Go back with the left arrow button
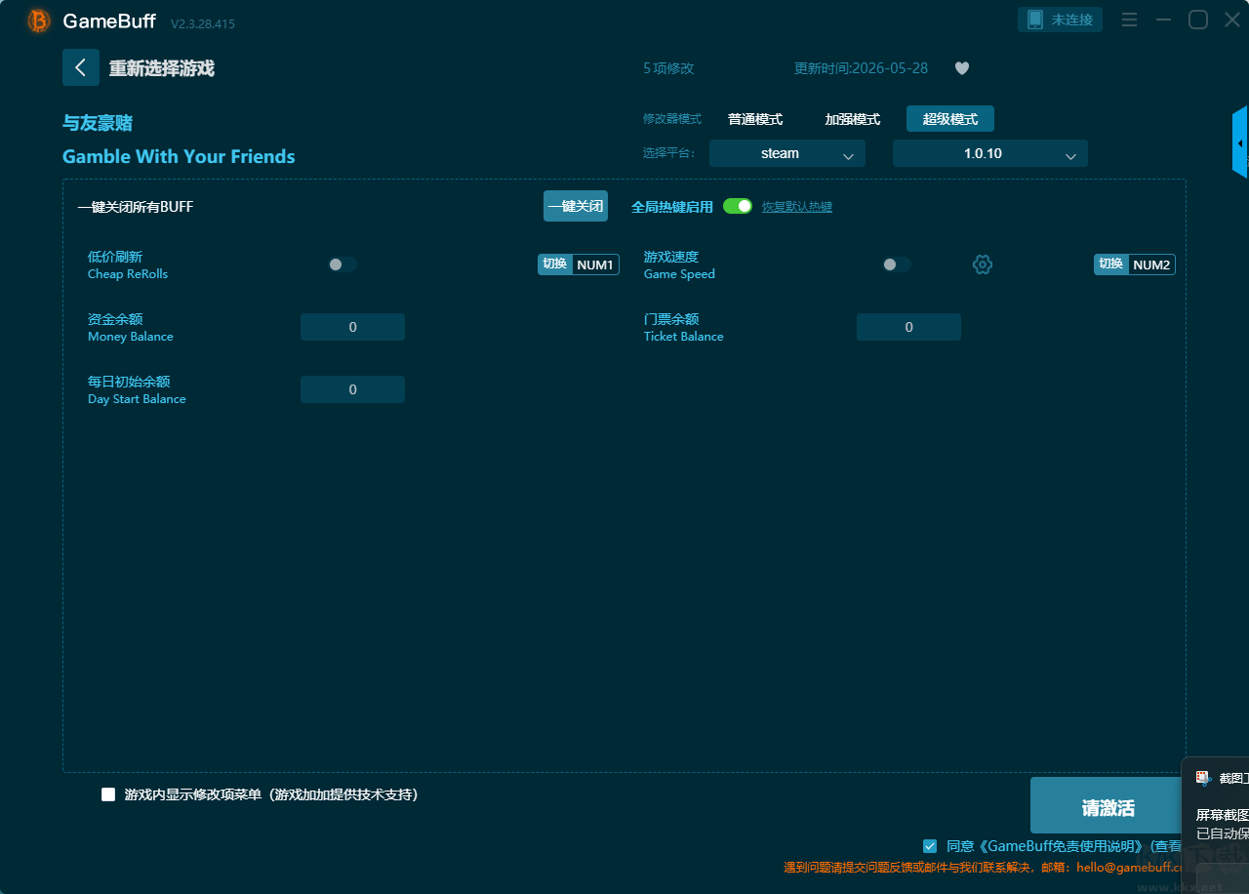 [x=81, y=67]
